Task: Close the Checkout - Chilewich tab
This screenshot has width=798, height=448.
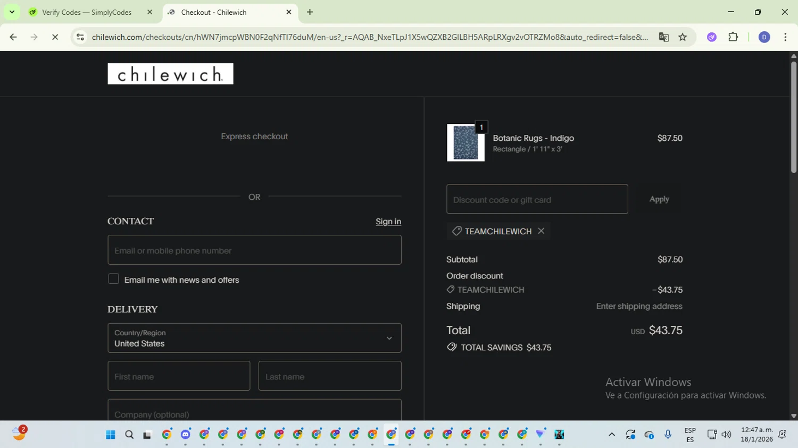Action: (x=289, y=12)
